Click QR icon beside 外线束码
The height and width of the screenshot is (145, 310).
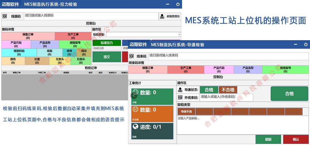[180, 98]
